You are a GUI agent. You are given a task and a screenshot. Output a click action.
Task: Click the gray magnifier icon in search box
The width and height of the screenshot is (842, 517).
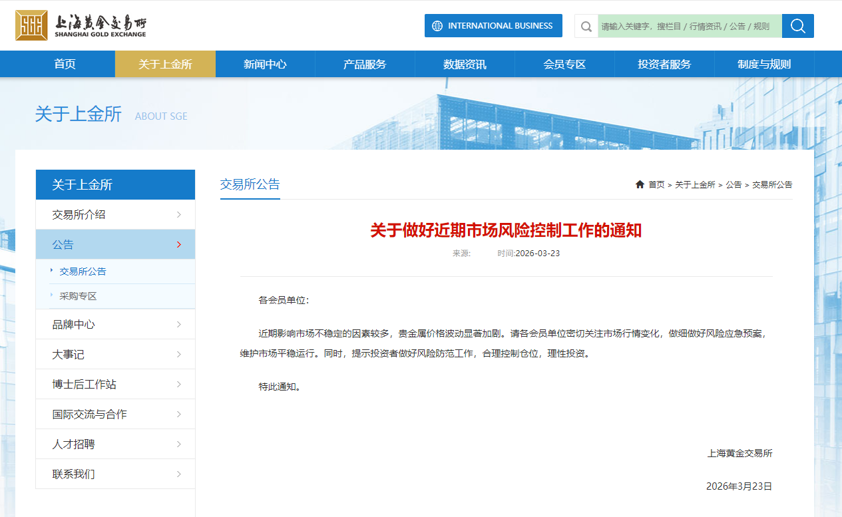pyautogui.click(x=586, y=27)
